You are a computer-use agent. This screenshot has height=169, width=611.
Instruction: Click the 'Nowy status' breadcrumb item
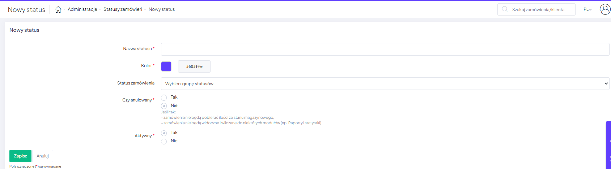coord(161,9)
